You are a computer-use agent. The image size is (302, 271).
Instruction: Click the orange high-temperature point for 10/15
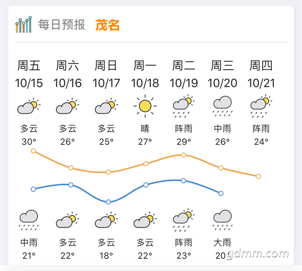click(33, 151)
